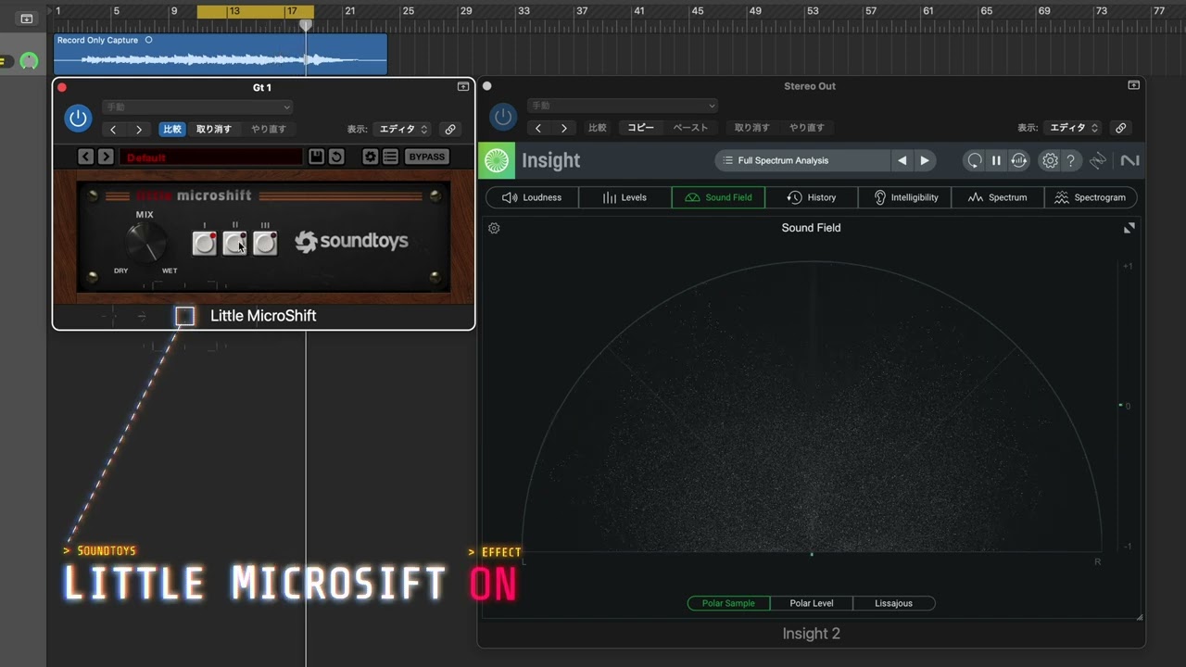Select MicroShift style I button
Image resolution: width=1186 pixels, height=667 pixels.
click(204, 243)
